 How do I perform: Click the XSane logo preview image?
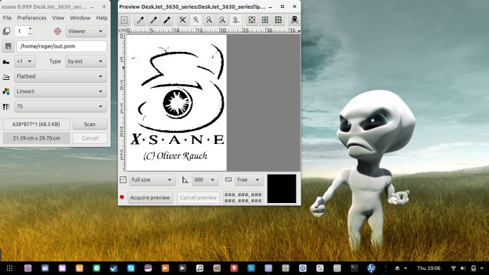coord(176,102)
